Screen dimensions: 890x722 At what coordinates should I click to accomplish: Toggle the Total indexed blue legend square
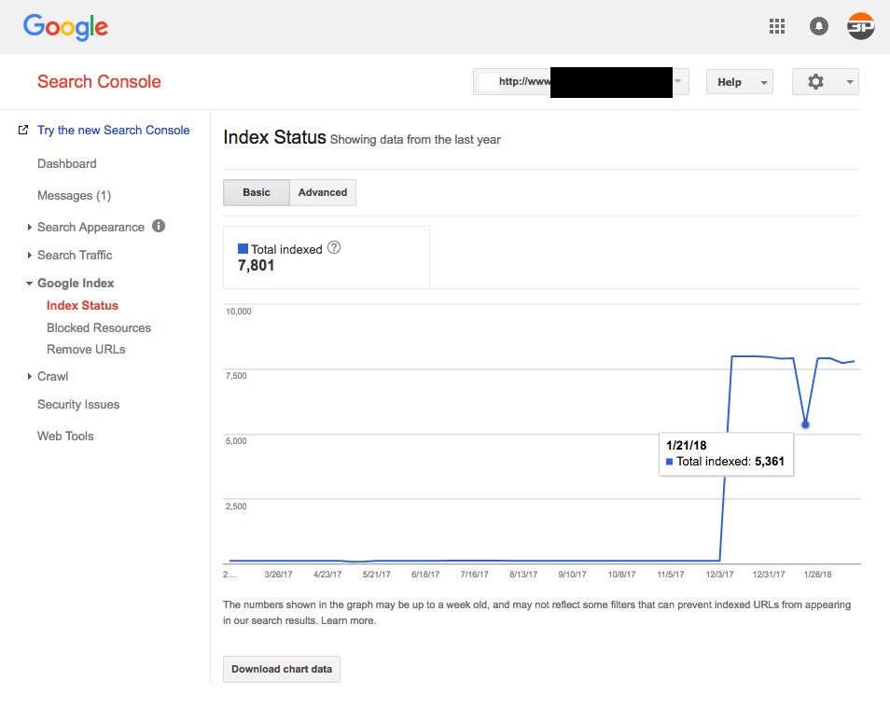(243, 249)
